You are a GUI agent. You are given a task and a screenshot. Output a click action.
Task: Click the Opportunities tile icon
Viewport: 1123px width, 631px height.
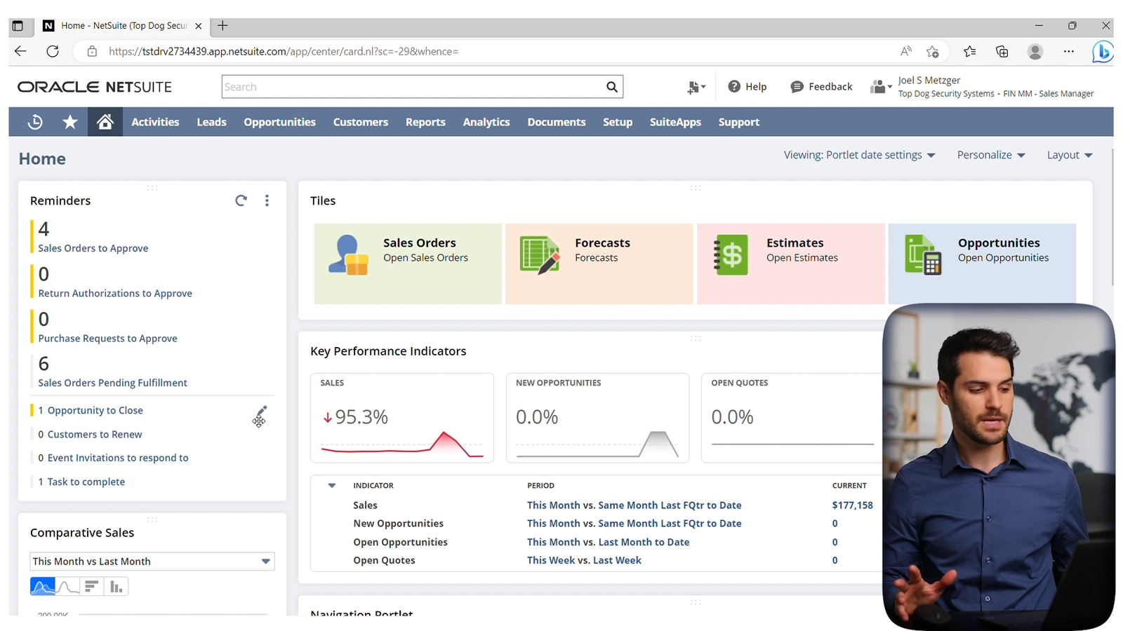tap(923, 255)
